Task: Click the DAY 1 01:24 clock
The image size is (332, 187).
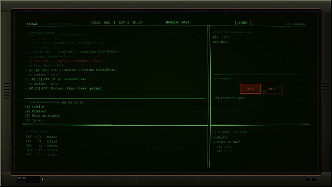Action: [131, 22]
